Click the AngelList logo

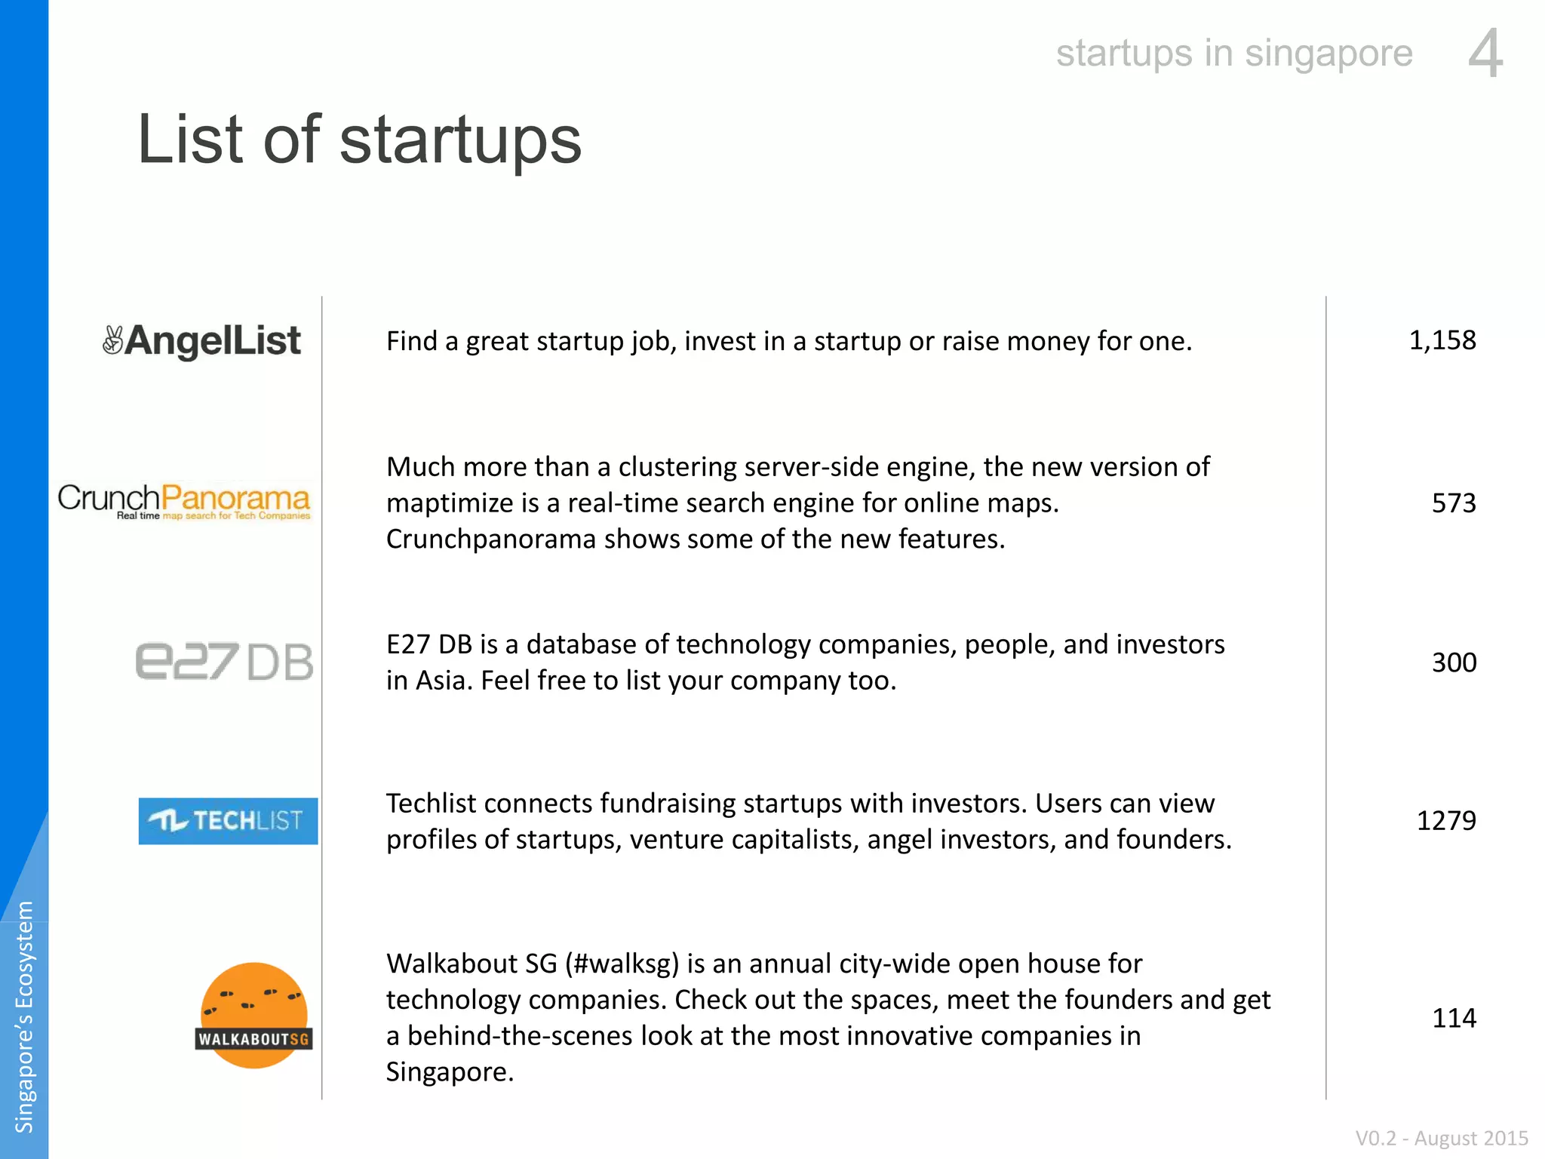tap(201, 340)
